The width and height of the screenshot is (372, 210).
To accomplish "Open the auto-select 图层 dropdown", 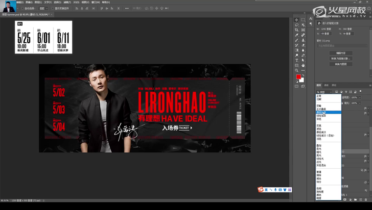I will (42, 8).
